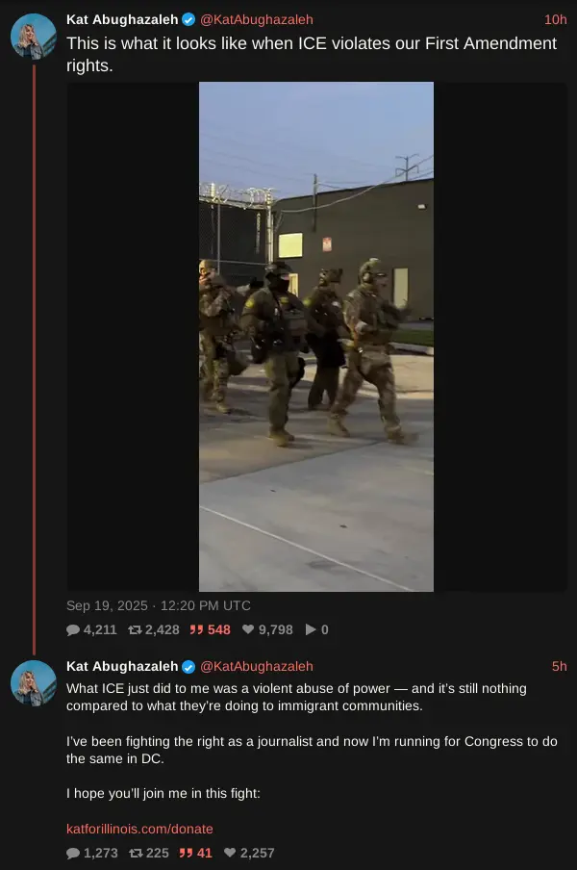Image resolution: width=577 pixels, height=870 pixels.
Task: Click the verified badge on the second tweet
Action: coord(188,667)
